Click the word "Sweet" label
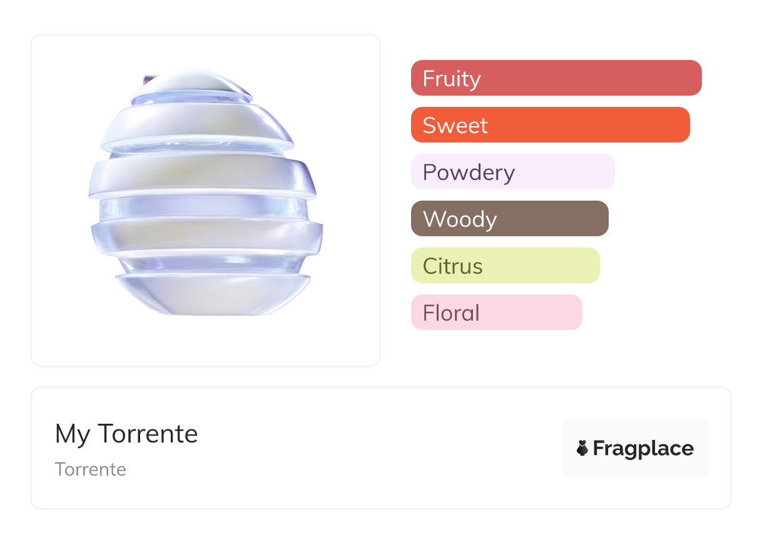This screenshot has width=762, height=540. [x=455, y=126]
